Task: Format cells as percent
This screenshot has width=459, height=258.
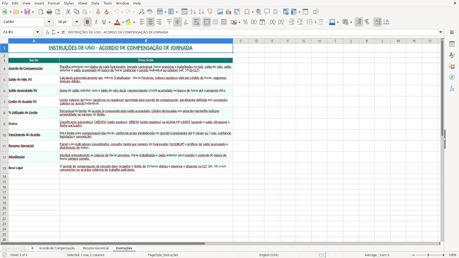Action: pyautogui.click(x=245, y=22)
